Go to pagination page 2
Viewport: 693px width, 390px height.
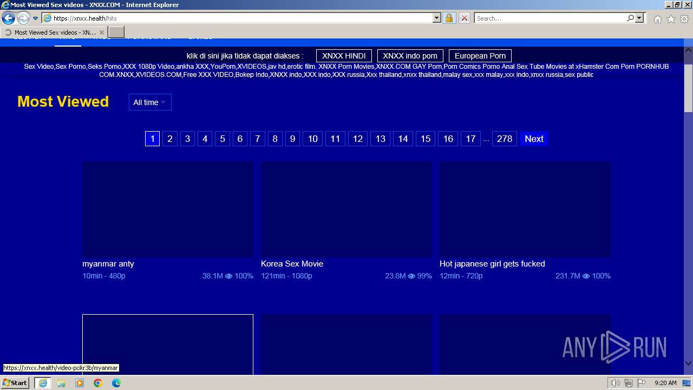coord(170,139)
